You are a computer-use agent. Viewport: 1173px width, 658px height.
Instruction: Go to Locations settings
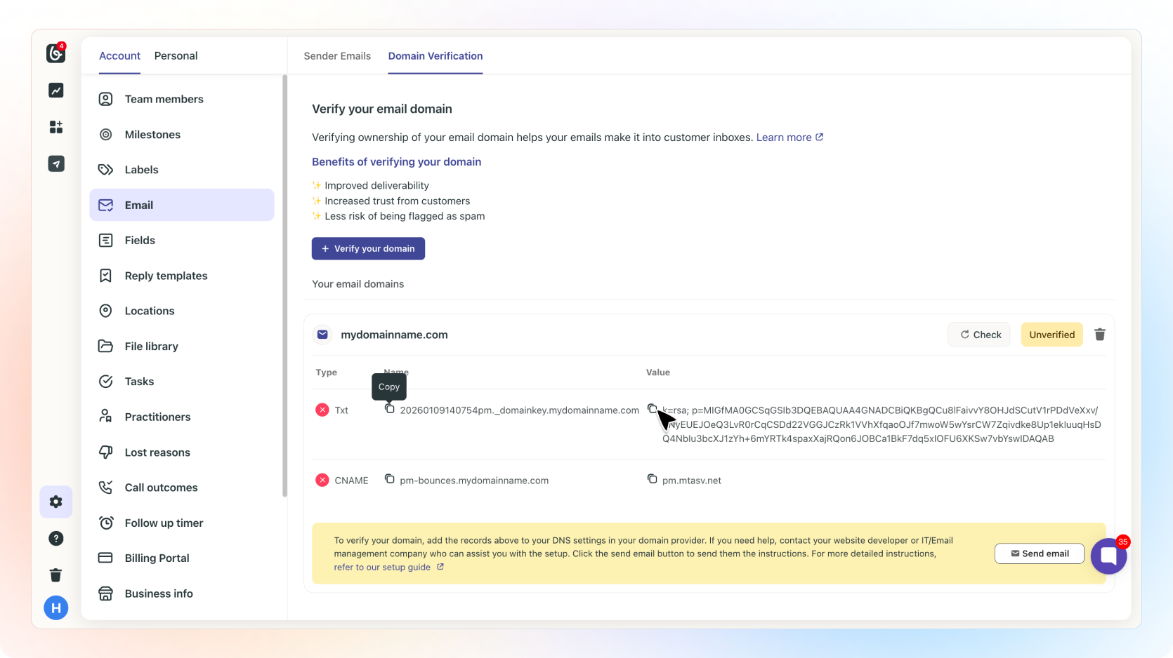(x=181, y=311)
